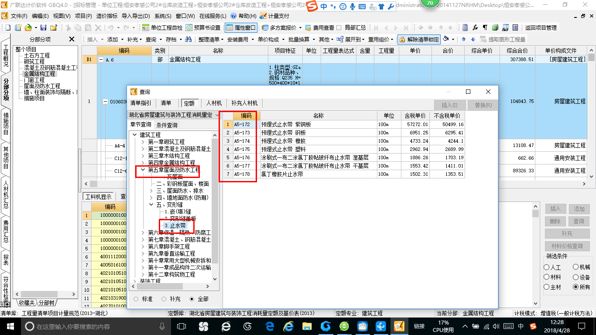Image resolution: width=596 pixels, height=335 pixels.
Task: Click 返回项目管理 link
Action: coord(541,27)
